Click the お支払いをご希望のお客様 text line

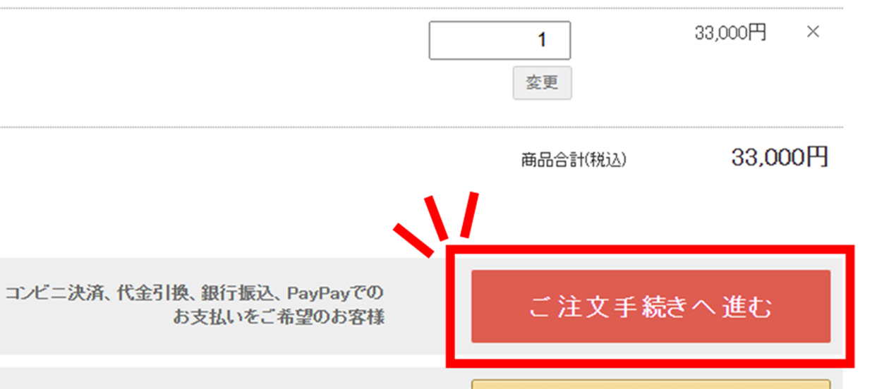(279, 318)
